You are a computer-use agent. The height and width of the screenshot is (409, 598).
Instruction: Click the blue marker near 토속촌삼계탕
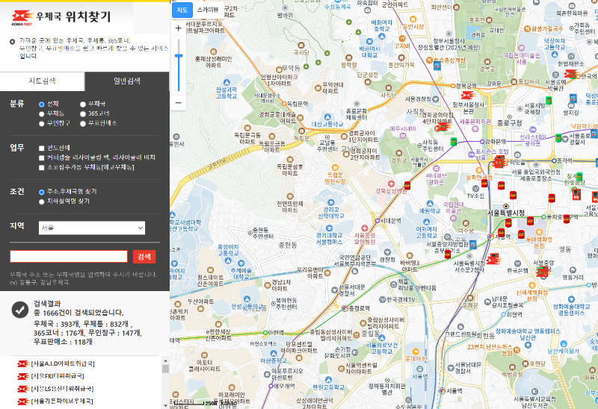pyautogui.click(x=437, y=66)
